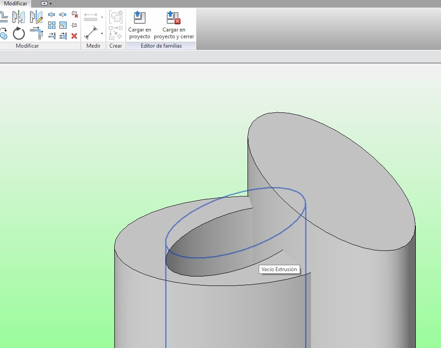
Task: Expand the Aligned Dimension dropdown arrow
Action: [102, 33]
